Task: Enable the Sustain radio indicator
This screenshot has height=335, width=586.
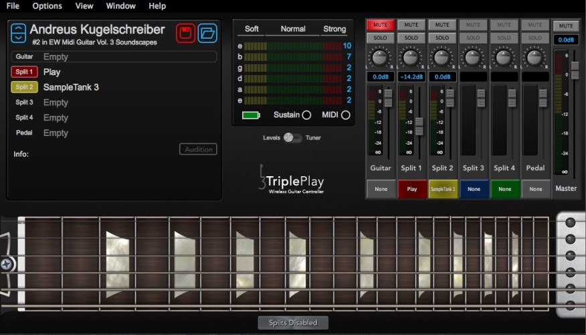Action: [306, 115]
